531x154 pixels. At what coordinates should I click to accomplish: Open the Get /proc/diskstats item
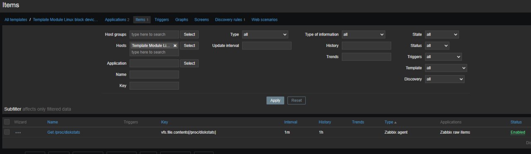tap(63, 132)
